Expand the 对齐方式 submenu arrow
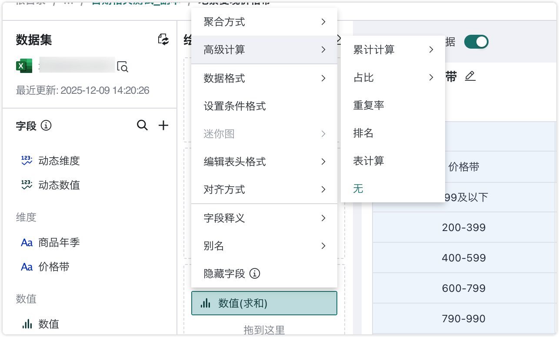 tap(323, 189)
